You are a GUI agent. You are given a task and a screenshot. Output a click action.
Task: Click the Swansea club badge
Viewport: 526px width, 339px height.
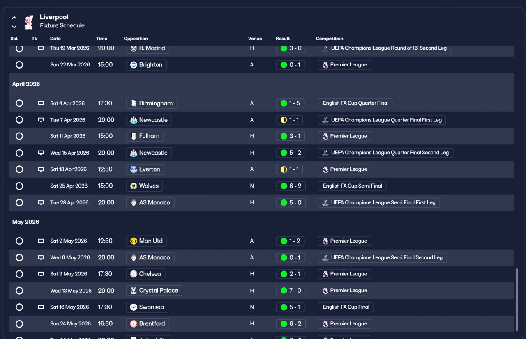coord(134,307)
